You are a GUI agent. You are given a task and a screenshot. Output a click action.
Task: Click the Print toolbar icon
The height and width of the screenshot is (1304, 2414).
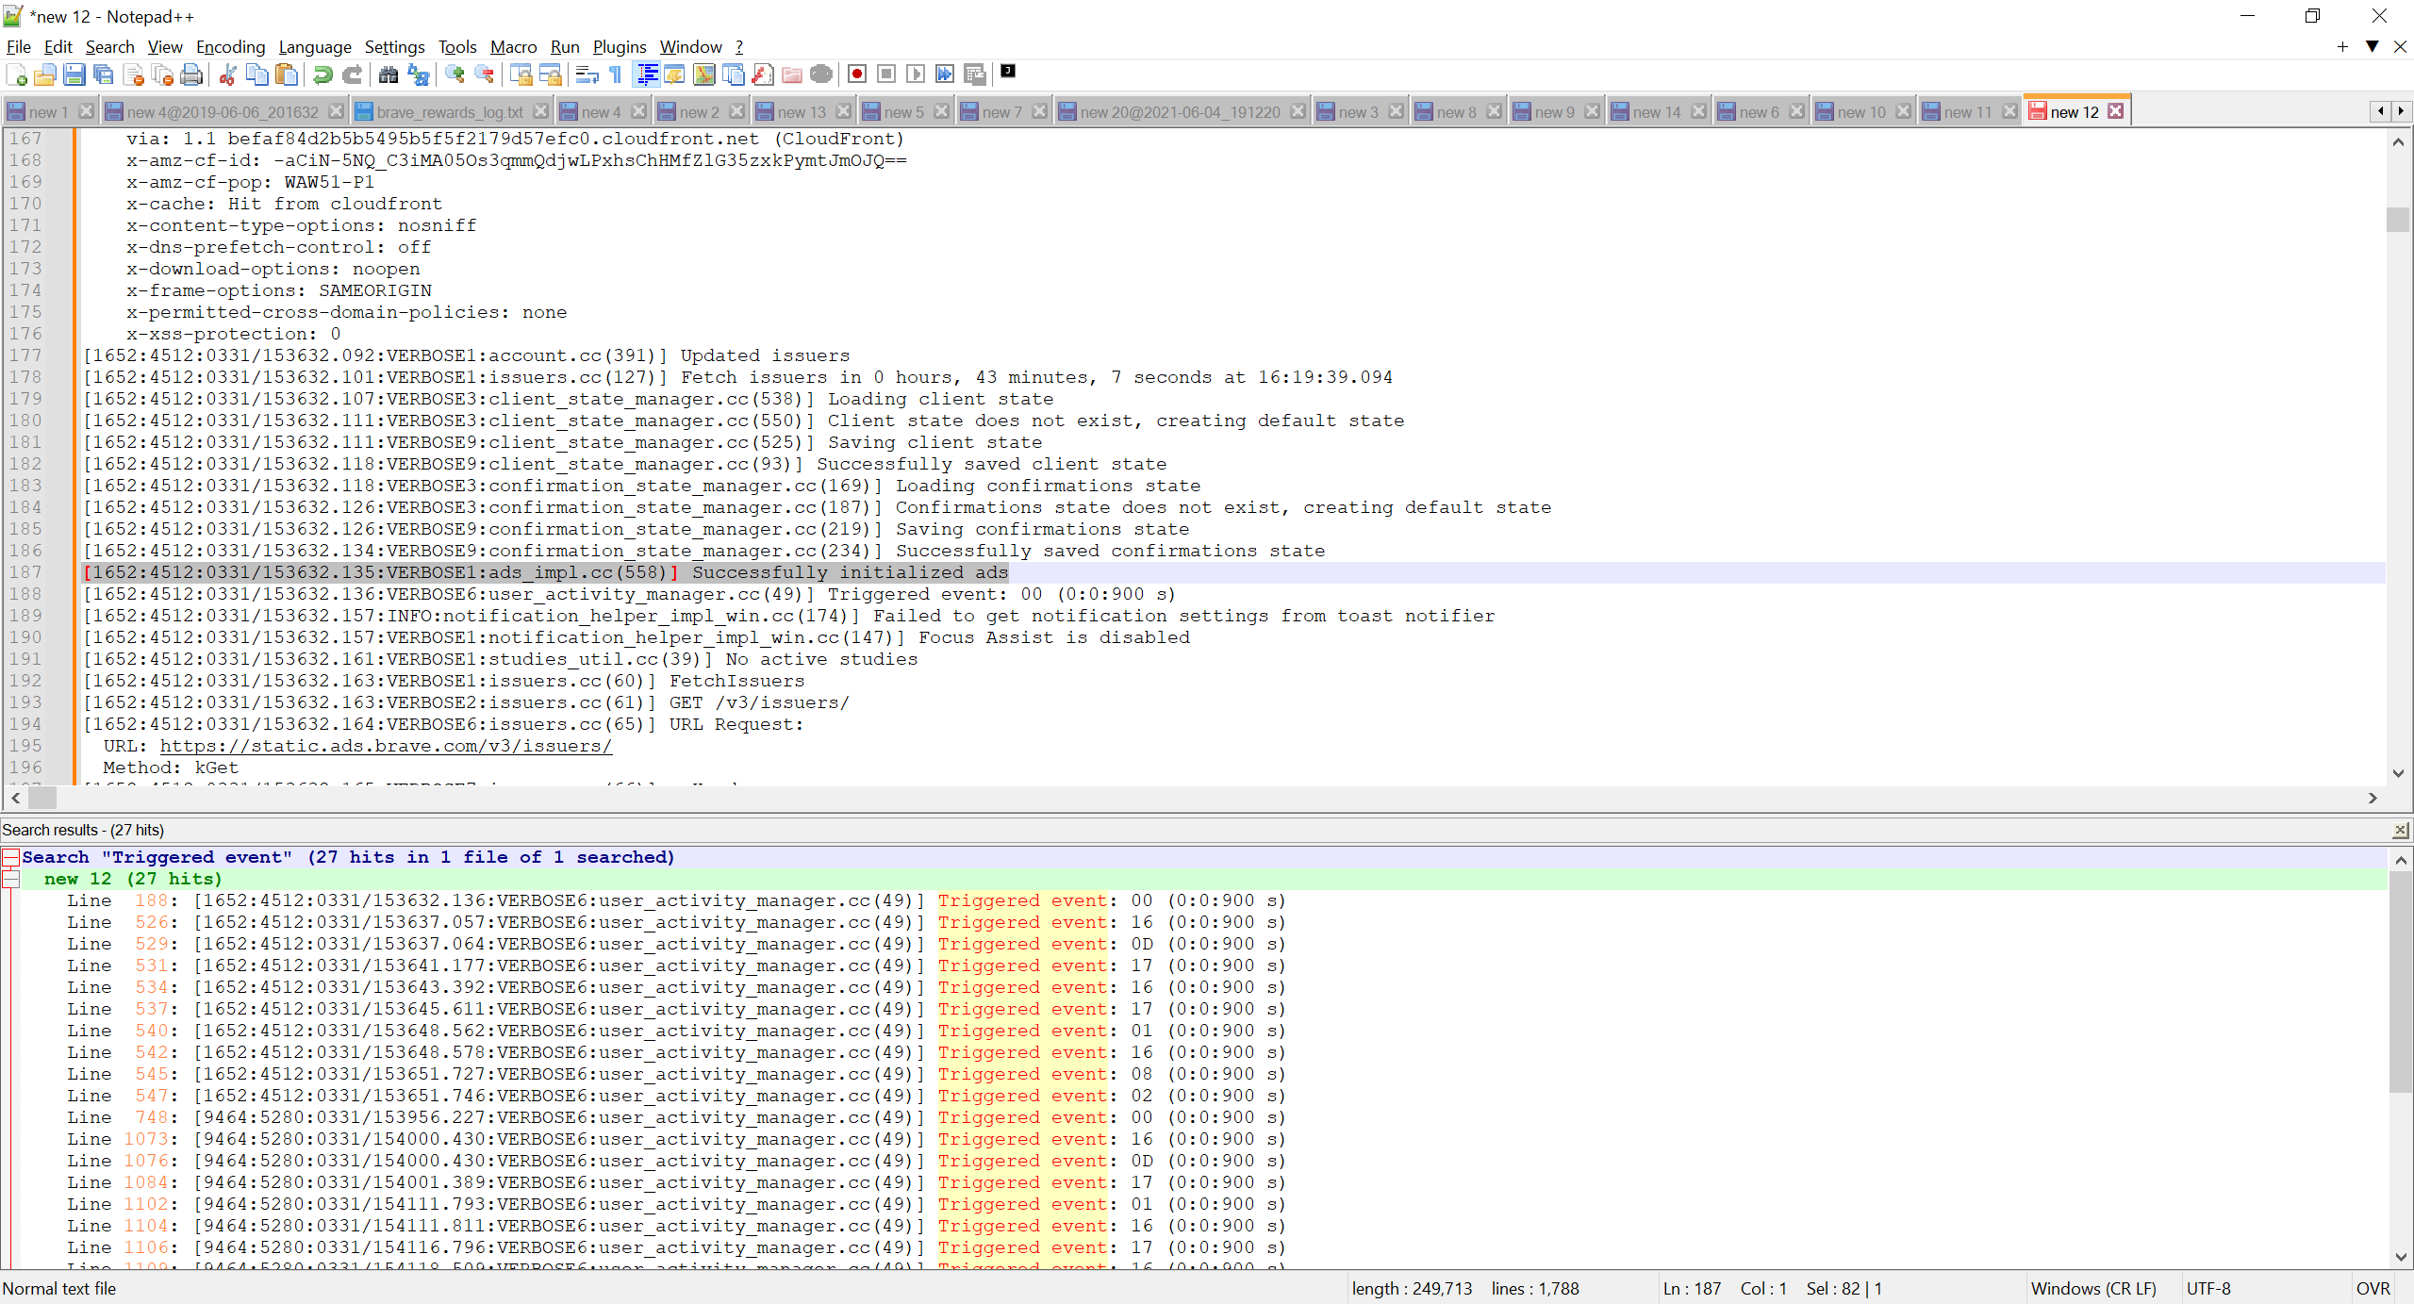[x=191, y=74]
